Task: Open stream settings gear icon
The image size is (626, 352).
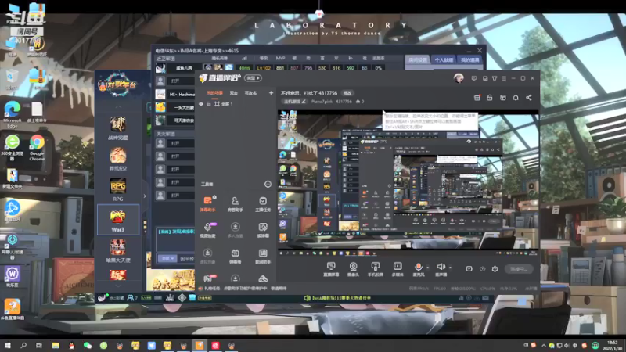Action: (495, 269)
